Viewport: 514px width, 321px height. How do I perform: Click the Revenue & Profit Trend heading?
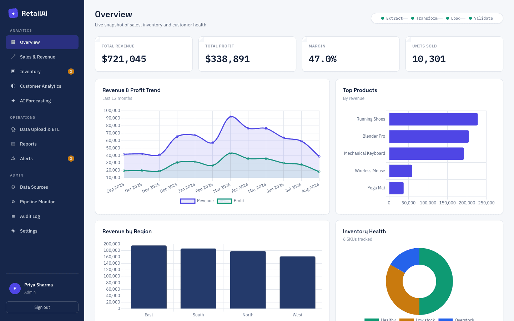point(131,90)
